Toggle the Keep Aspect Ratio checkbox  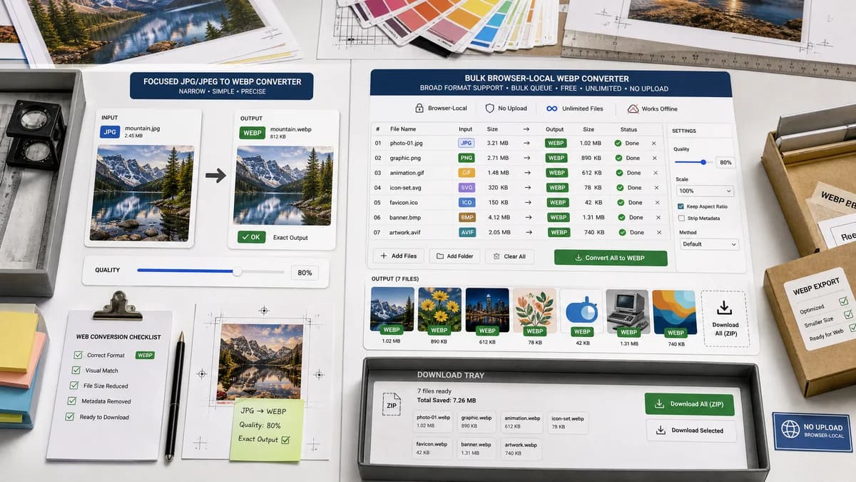681,206
